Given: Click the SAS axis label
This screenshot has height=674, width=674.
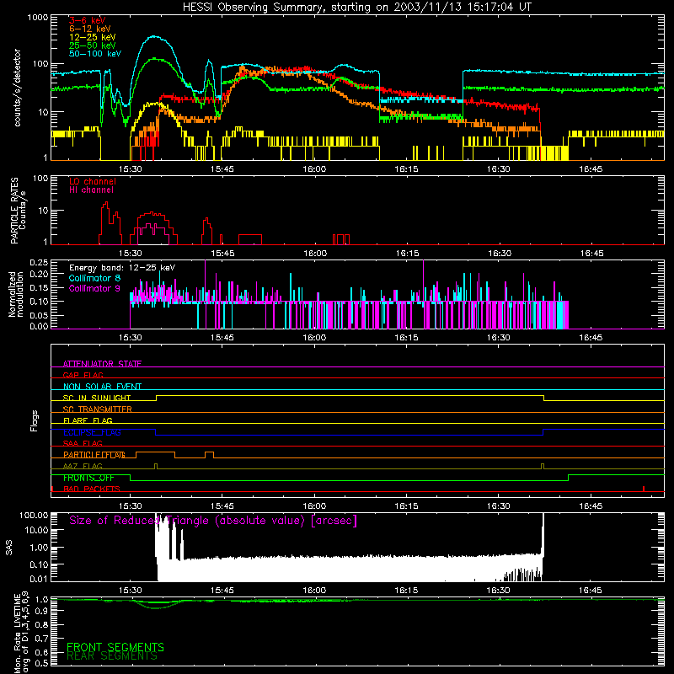Looking at the screenshot, I should pyautogui.click(x=9, y=547).
